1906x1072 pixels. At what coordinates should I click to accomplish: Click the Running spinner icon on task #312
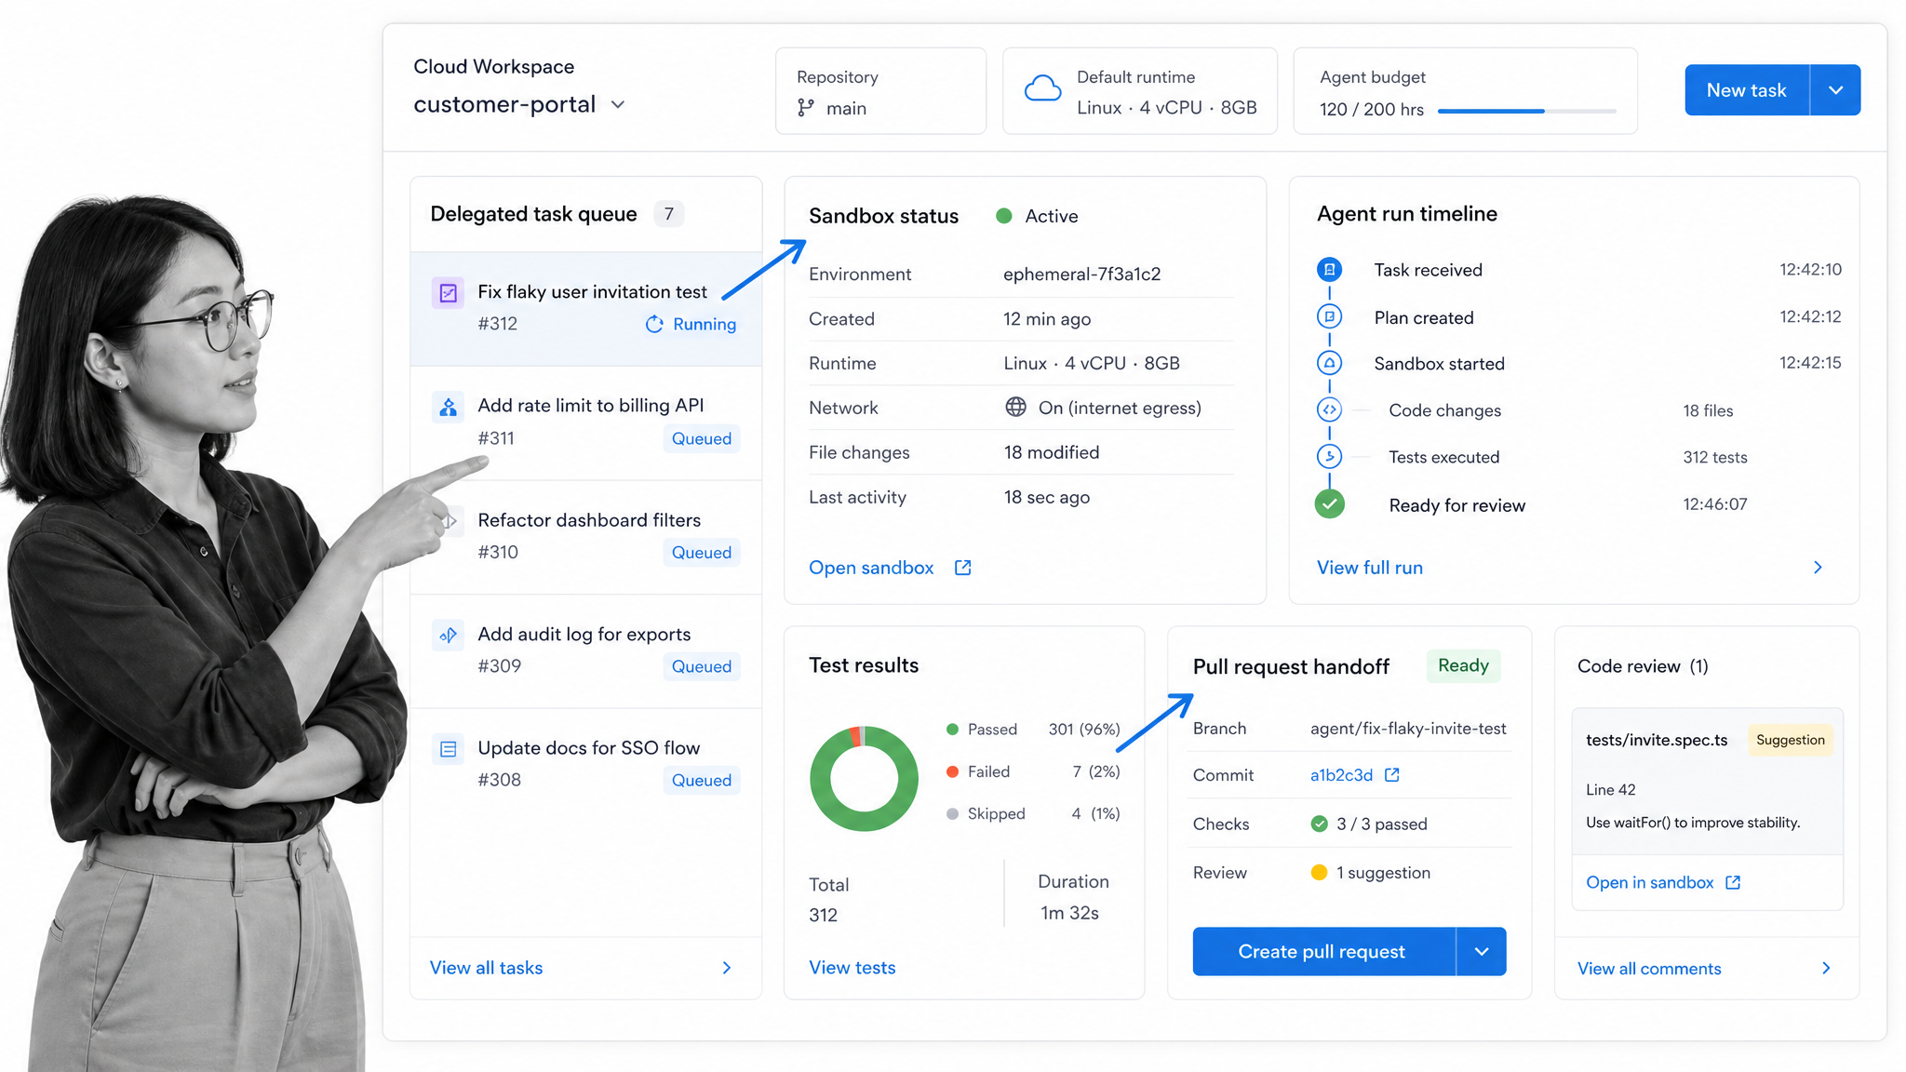coord(654,324)
